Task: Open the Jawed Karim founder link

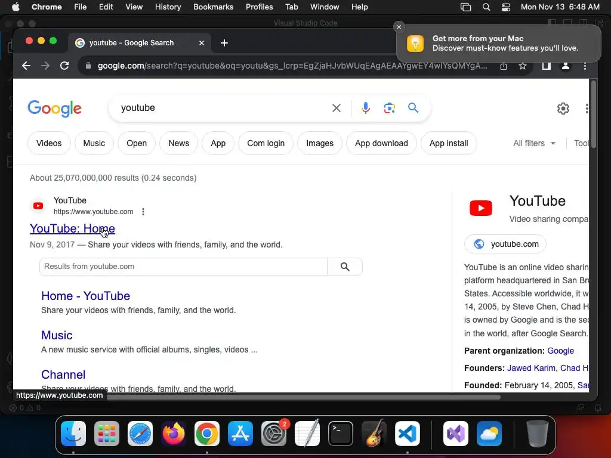Action: tap(531, 368)
